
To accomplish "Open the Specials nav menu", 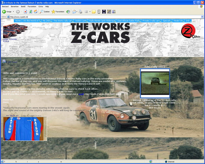I will point(167,21).
